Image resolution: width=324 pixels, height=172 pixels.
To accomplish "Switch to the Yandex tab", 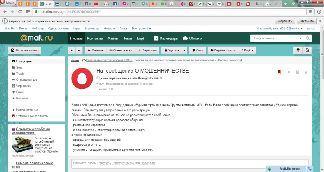I will (x=173, y=4).
